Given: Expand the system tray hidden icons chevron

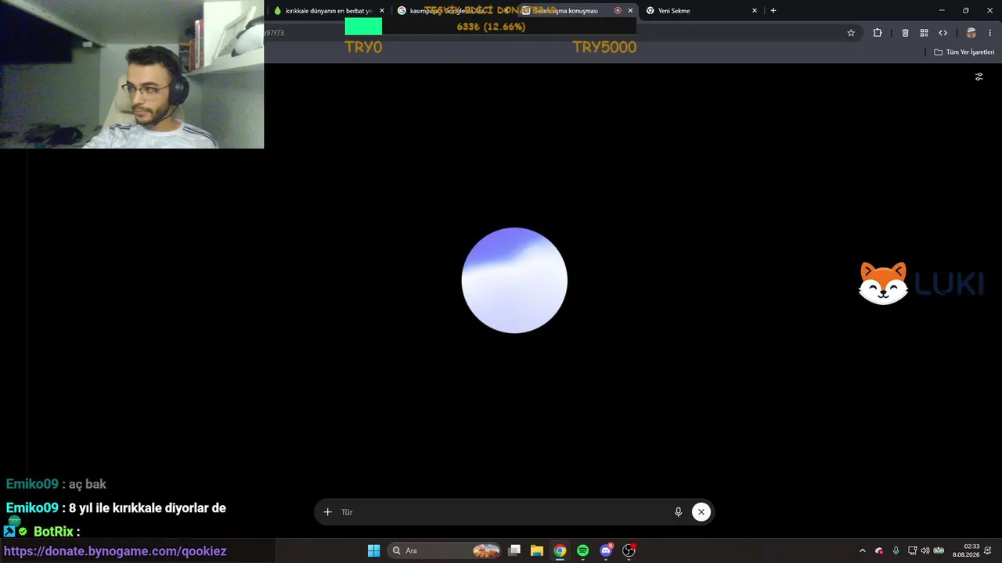Looking at the screenshot, I should [863, 550].
